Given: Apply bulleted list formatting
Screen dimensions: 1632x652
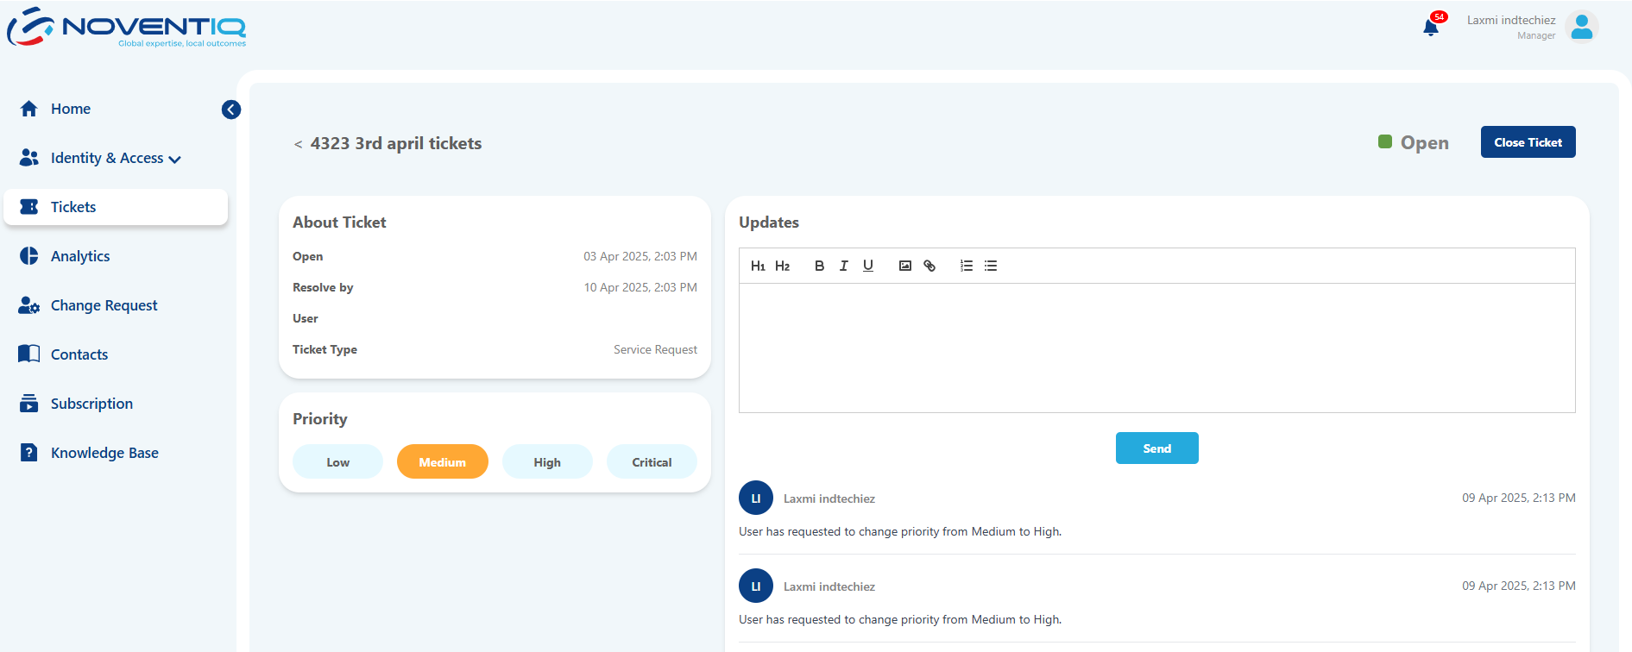Looking at the screenshot, I should click(991, 266).
